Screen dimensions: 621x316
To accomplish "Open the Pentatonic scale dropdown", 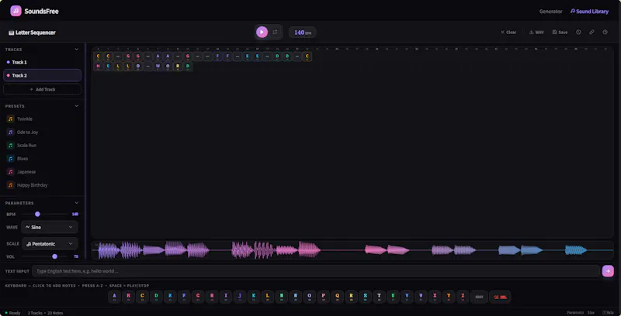I will [x=50, y=244].
